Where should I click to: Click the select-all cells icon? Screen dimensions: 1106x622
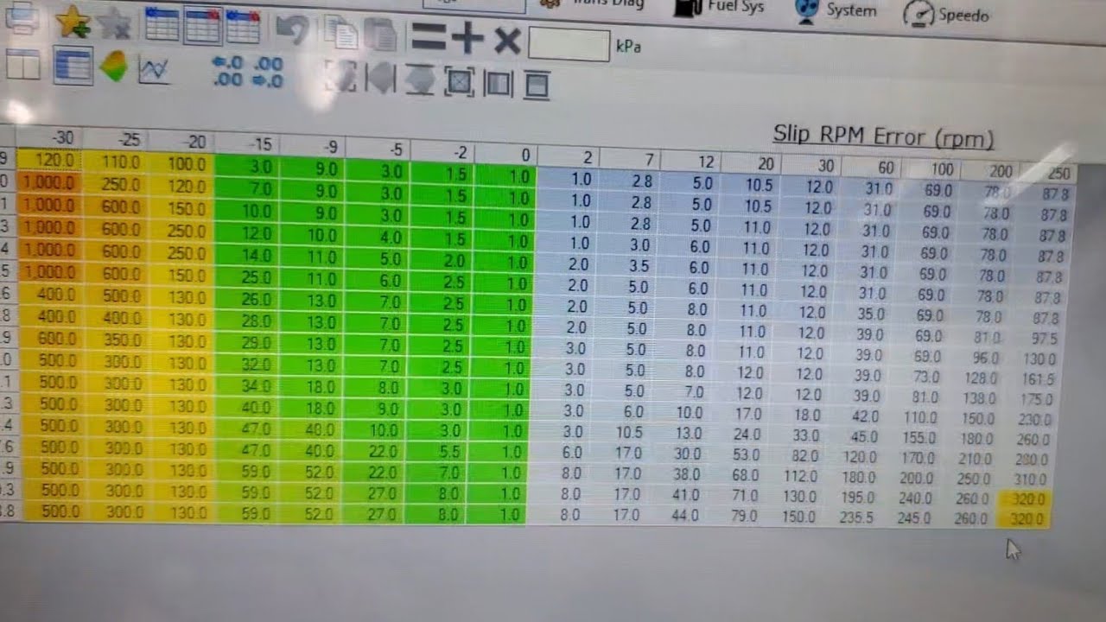(461, 83)
